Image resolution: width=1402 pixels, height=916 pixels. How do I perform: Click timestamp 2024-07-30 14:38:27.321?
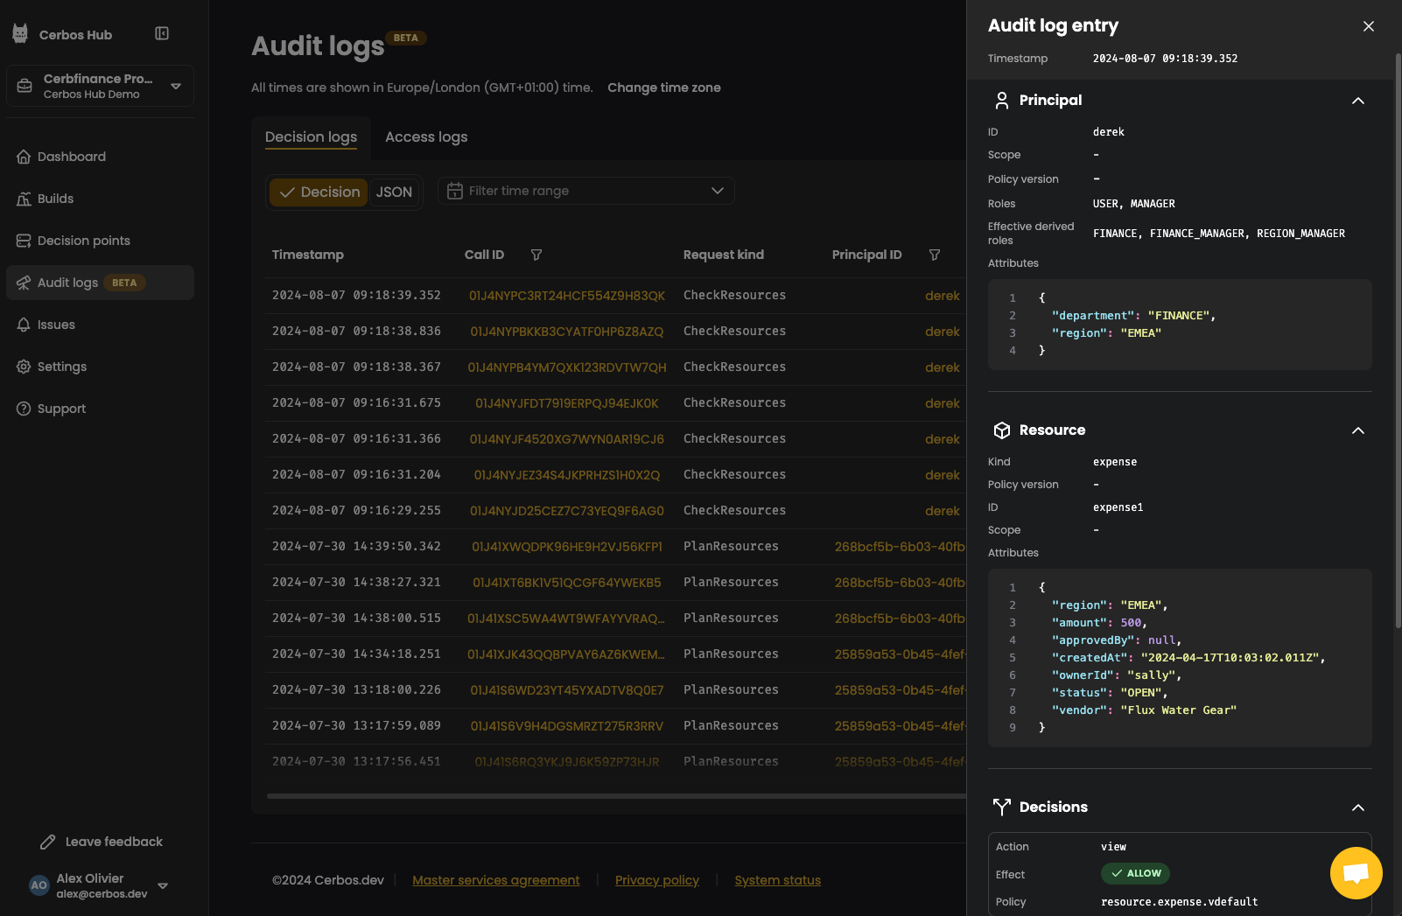tap(356, 582)
